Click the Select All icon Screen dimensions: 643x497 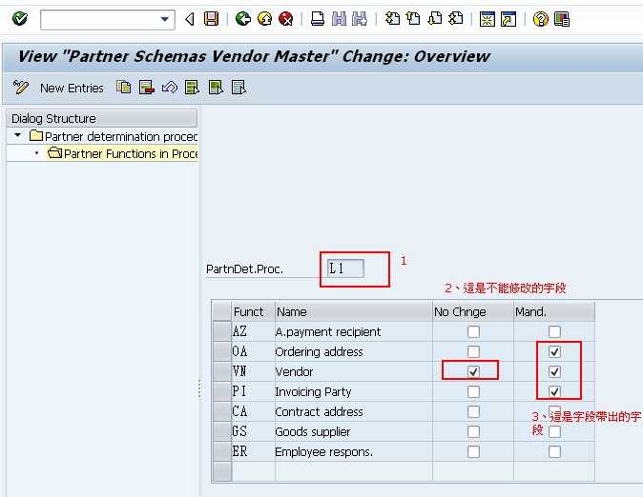click(x=192, y=88)
